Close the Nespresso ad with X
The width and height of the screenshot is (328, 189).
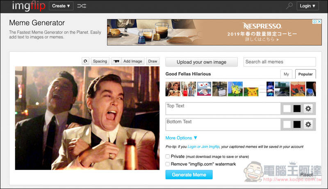(x=319, y=22)
